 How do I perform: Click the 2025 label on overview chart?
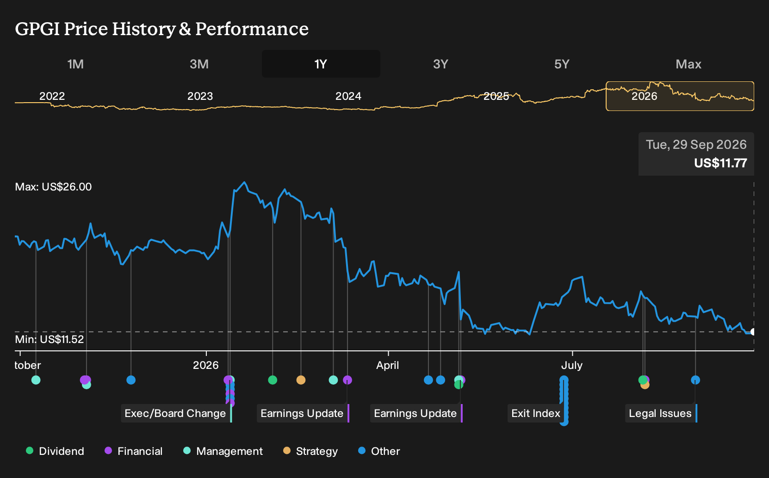click(x=496, y=96)
